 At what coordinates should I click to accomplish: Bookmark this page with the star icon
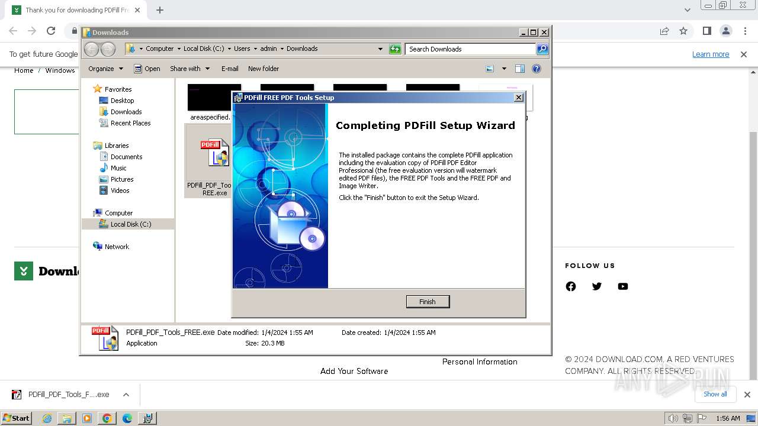tap(683, 31)
